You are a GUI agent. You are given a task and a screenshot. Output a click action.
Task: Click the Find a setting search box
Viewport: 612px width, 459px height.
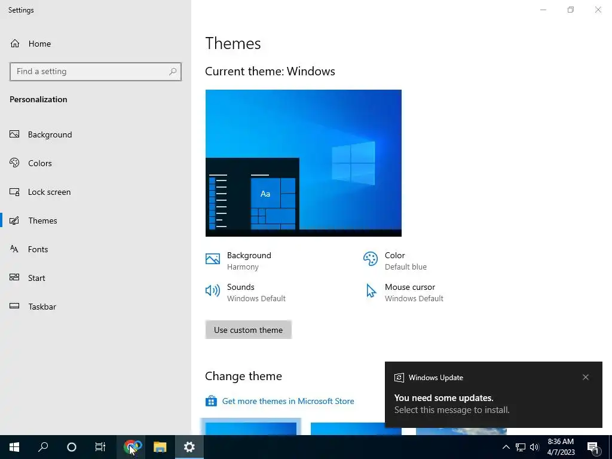(96, 72)
